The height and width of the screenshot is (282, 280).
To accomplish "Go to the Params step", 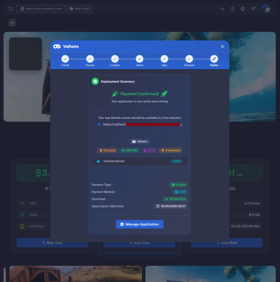I will (90, 59).
